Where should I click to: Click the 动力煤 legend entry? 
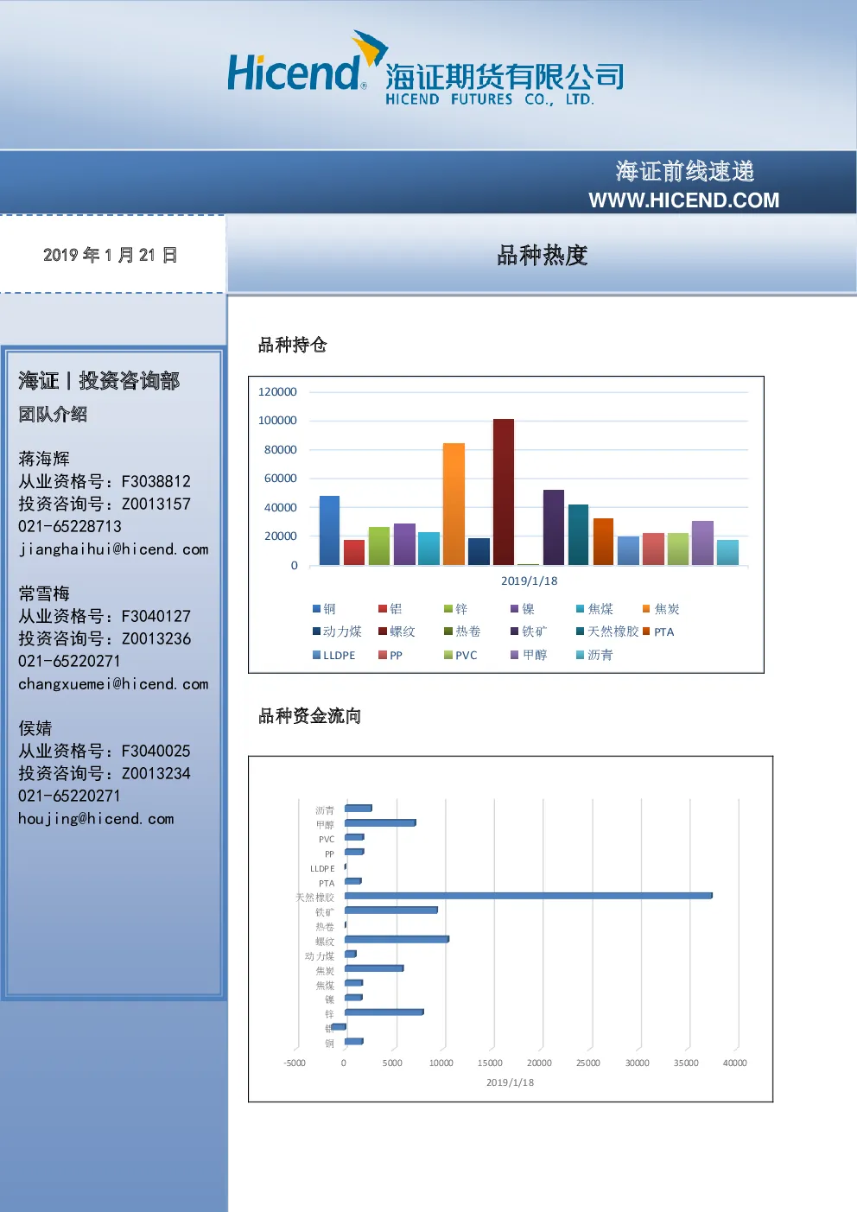point(338,631)
